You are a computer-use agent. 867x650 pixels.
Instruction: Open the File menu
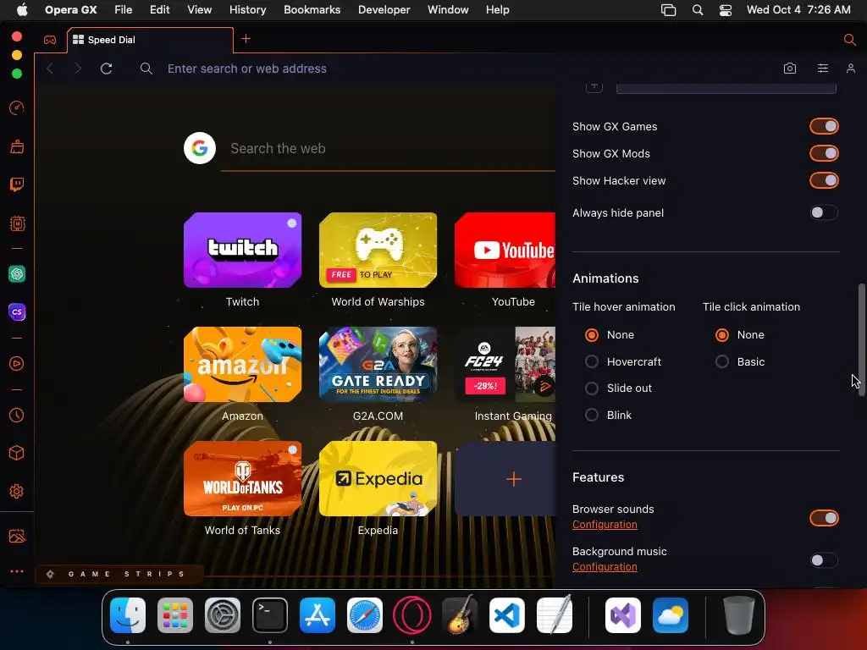[x=124, y=10]
